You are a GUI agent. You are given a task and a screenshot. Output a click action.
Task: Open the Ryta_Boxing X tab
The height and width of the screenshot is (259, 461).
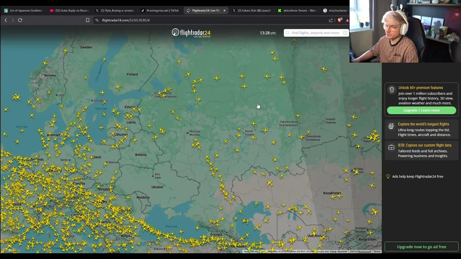coord(114,10)
